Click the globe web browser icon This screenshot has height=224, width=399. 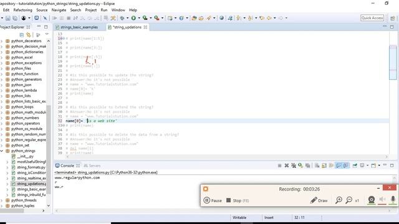(x=222, y=18)
